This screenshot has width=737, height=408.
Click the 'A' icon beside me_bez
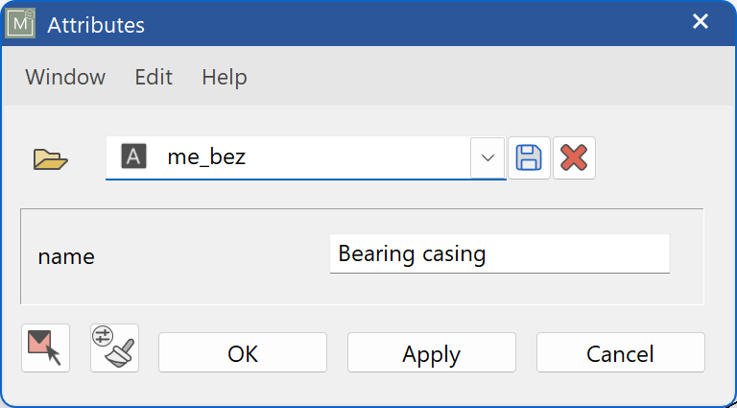point(133,157)
